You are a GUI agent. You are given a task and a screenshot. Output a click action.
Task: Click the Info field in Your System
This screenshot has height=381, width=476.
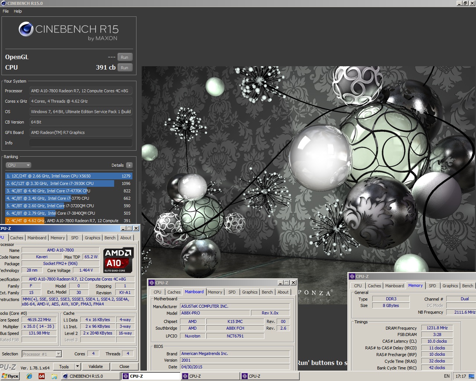(x=81, y=143)
